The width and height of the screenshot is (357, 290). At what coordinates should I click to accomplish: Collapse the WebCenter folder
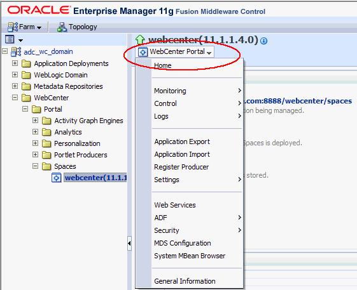[15, 98]
